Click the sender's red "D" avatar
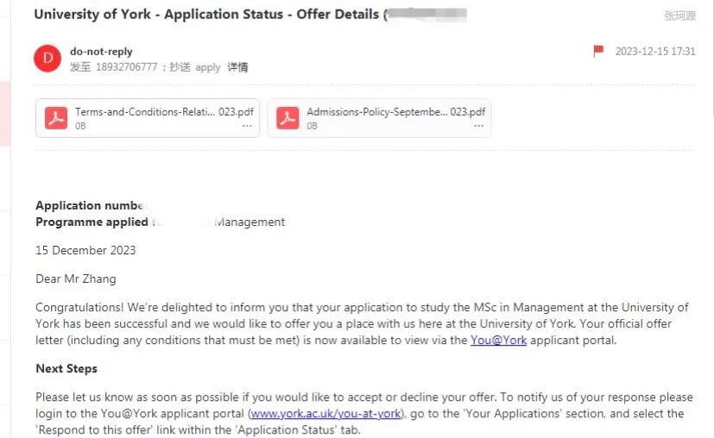The width and height of the screenshot is (714, 438). tap(47, 59)
